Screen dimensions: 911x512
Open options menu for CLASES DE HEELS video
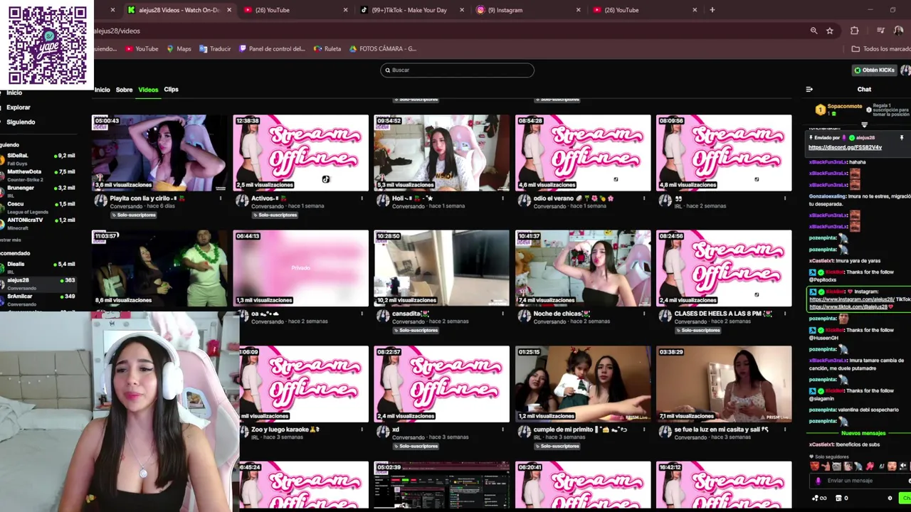pos(784,314)
